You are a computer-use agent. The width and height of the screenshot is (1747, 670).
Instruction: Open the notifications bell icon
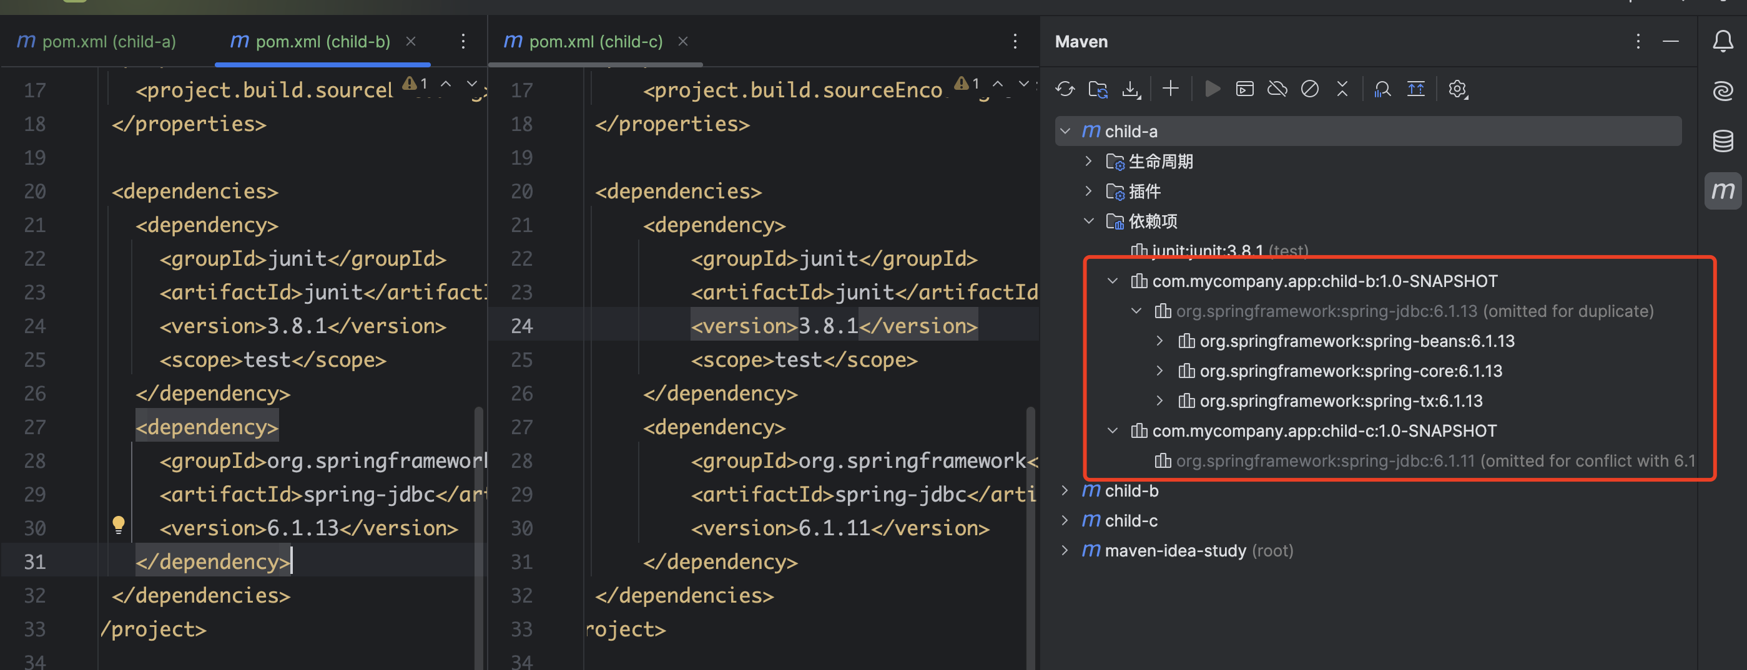coord(1723,41)
